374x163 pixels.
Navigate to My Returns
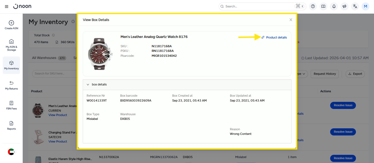12,85
